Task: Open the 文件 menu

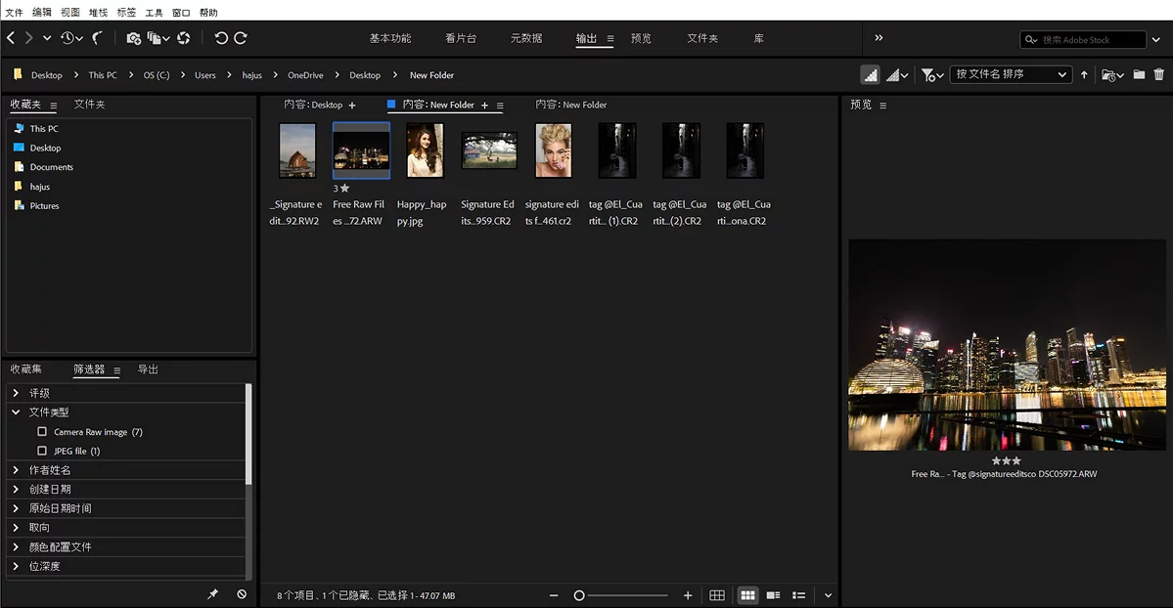Action: point(15,12)
